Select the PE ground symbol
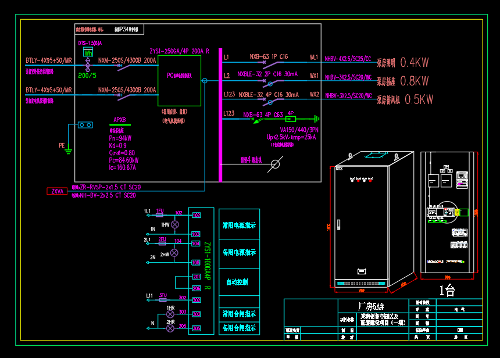Image resolution: width=500 pixels, height=358 pixels. (x=68, y=151)
